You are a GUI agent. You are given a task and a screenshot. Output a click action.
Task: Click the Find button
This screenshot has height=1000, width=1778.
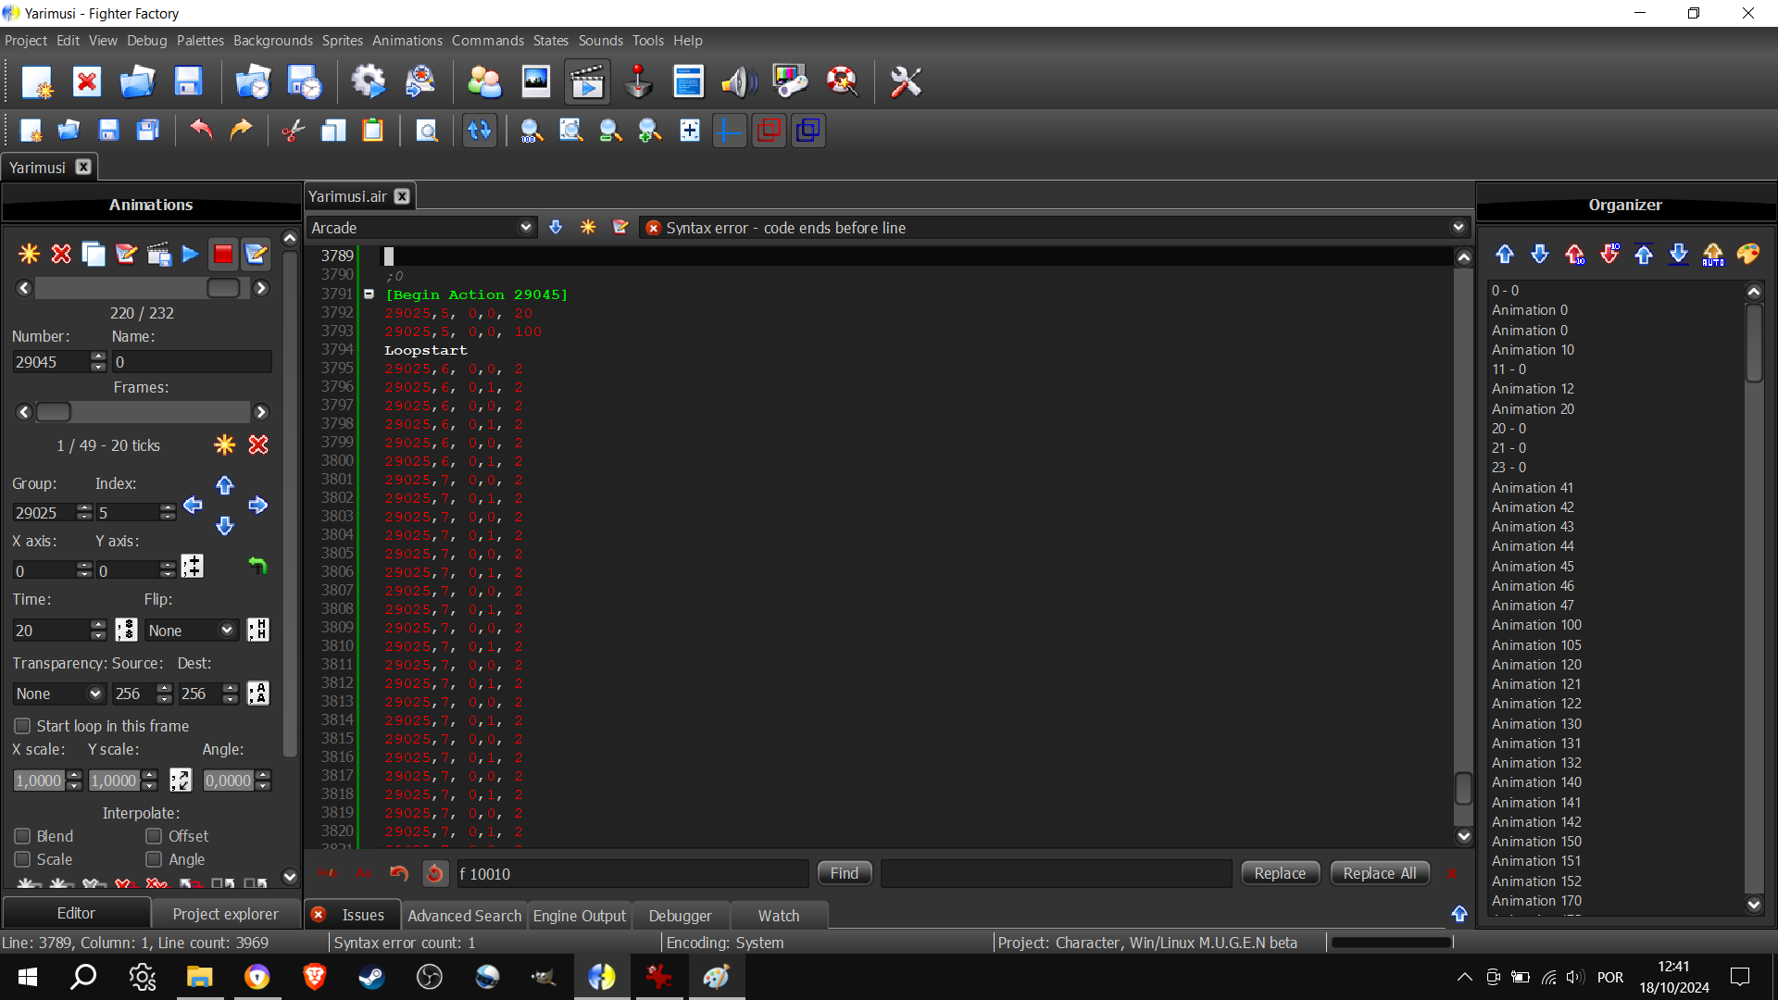(x=845, y=873)
